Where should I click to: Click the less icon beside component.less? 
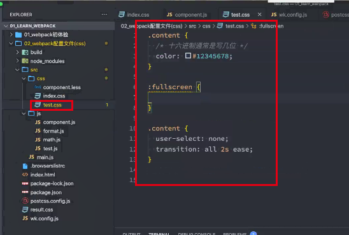click(38, 87)
